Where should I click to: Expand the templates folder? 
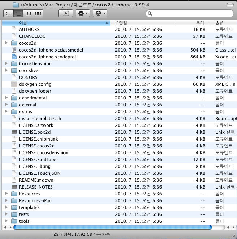point(6,207)
